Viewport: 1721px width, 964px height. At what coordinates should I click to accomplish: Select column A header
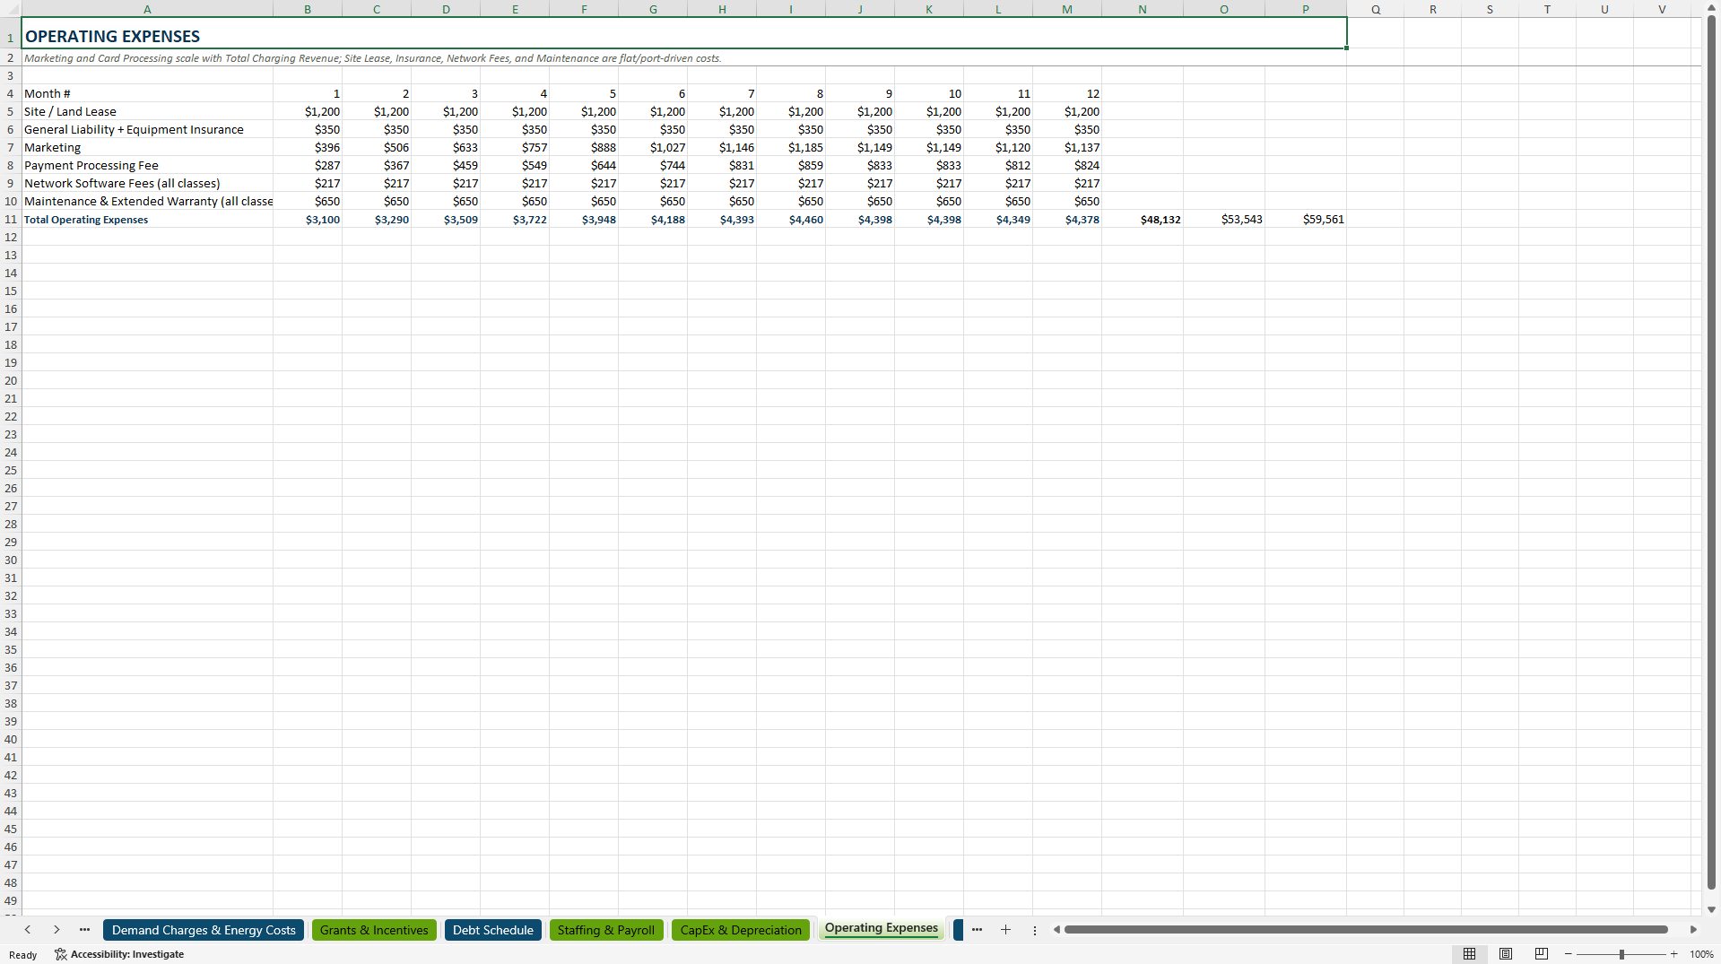(x=147, y=9)
